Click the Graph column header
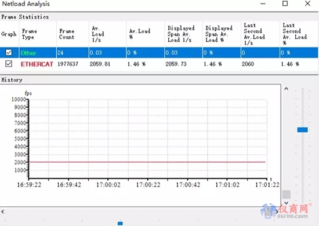 pos(9,34)
